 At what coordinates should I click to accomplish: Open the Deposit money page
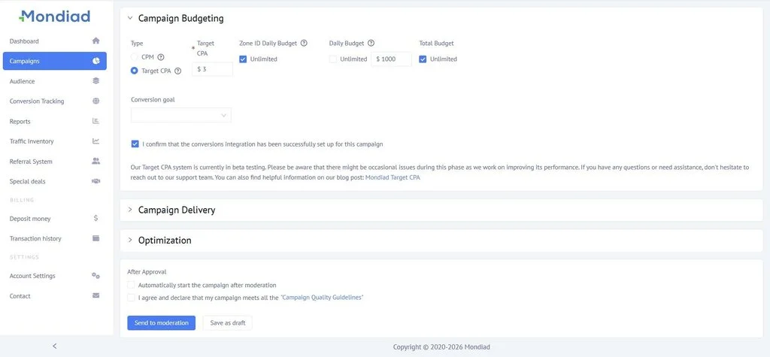tap(54, 219)
